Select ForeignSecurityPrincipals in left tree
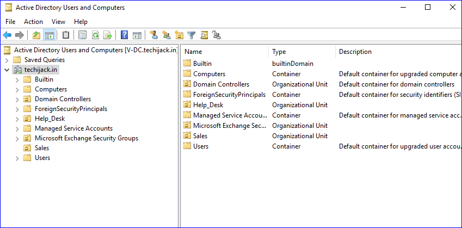The width and height of the screenshot is (462, 228). tap(71, 109)
